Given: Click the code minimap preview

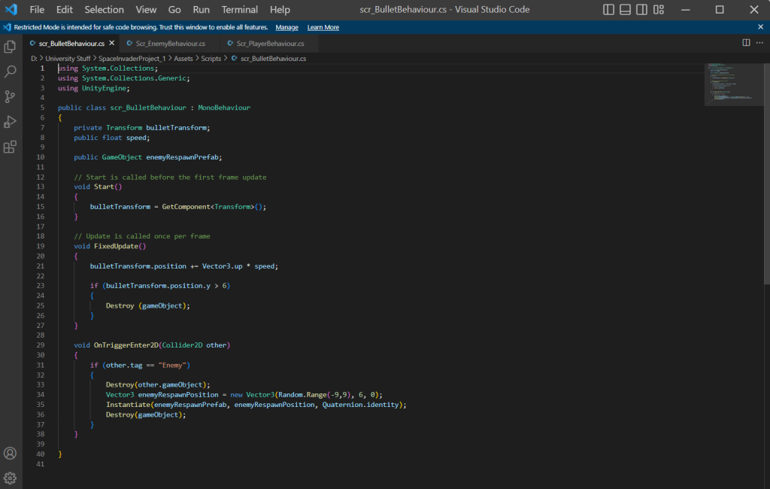Looking at the screenshot, I should pyautogui.click(x=733, y=84).
